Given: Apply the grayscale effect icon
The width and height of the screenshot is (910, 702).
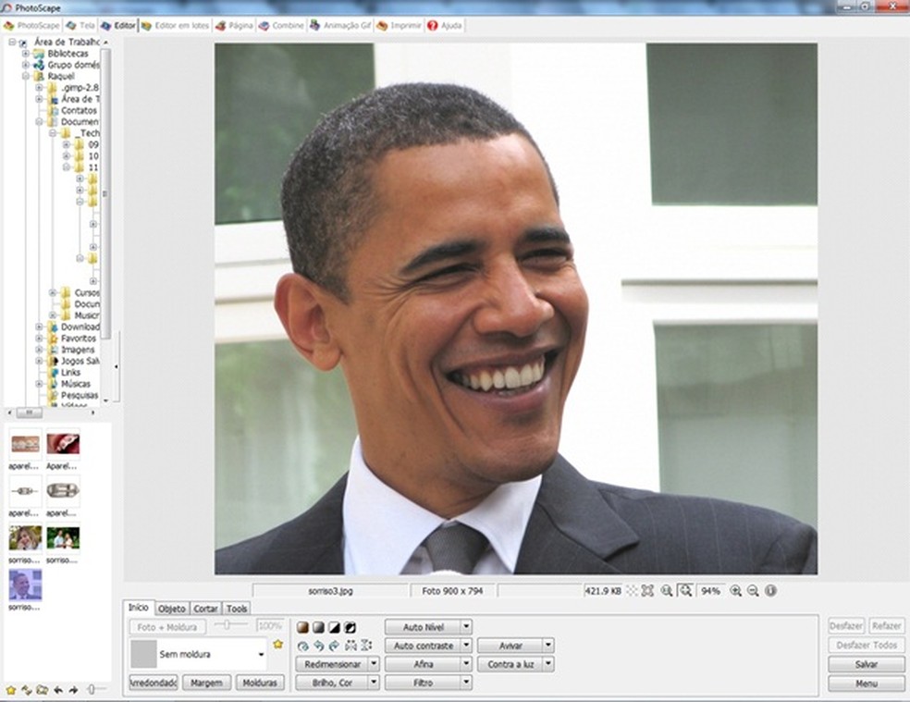Looking at the screenshot, I should 318,627.
